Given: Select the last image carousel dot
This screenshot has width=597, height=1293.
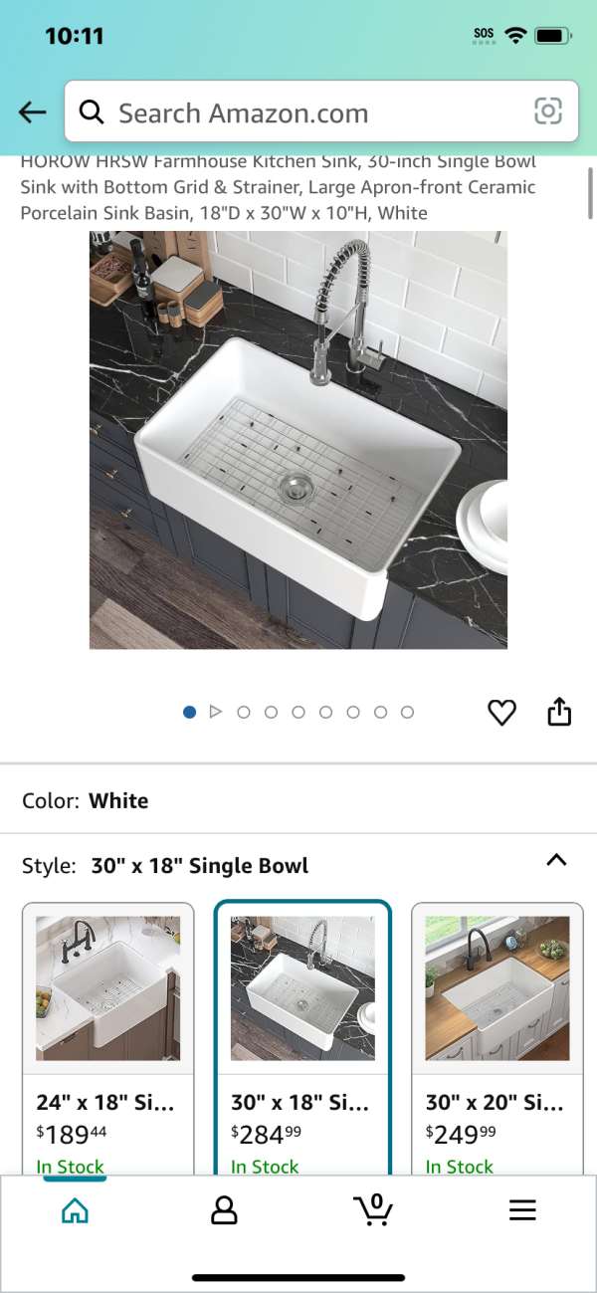Looking at the screenshot, I should coord(407,712).
